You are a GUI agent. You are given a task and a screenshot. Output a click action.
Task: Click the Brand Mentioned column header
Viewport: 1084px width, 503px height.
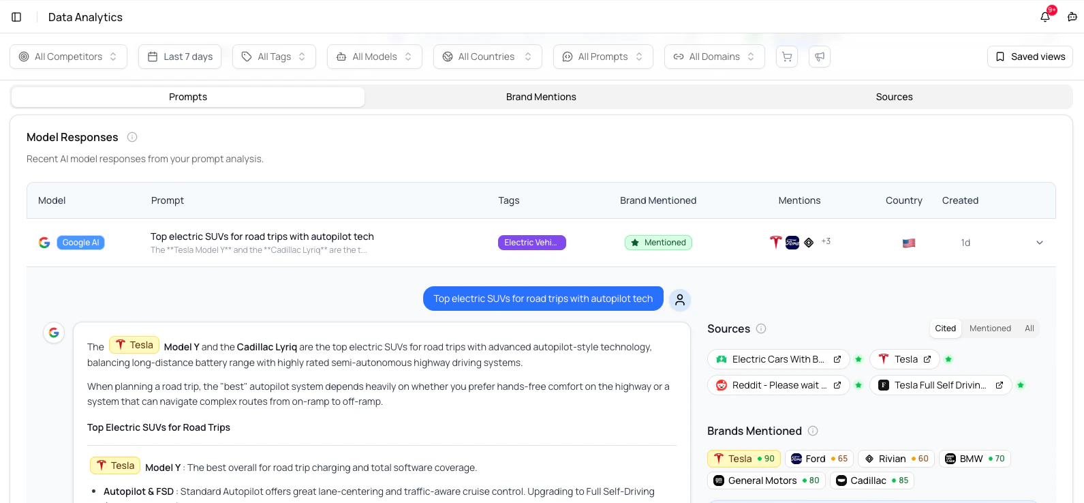(x=658, y=200)
